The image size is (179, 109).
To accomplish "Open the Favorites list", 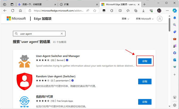I will click(x=128, y=11).
